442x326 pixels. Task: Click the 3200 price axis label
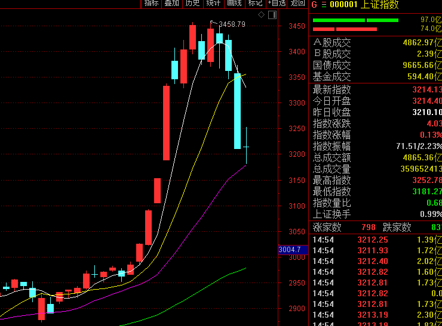pyautogui.click(x=297, y=154)
